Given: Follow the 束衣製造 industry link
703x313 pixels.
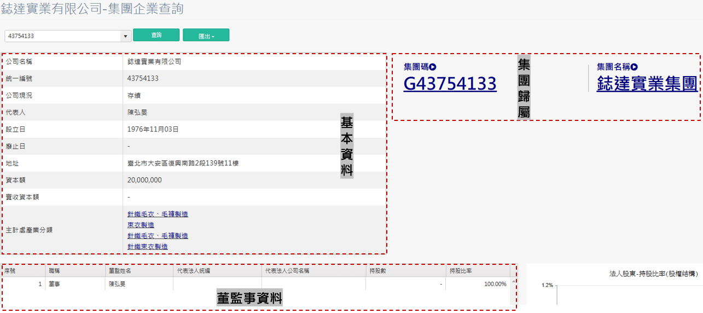Looking at the screenshot, I should click(141, 225).
